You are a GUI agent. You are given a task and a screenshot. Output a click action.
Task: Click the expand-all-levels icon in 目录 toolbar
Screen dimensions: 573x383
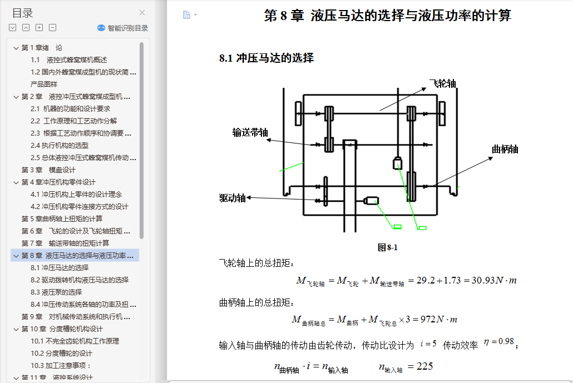pyautogui.click(x=12, y=28)
